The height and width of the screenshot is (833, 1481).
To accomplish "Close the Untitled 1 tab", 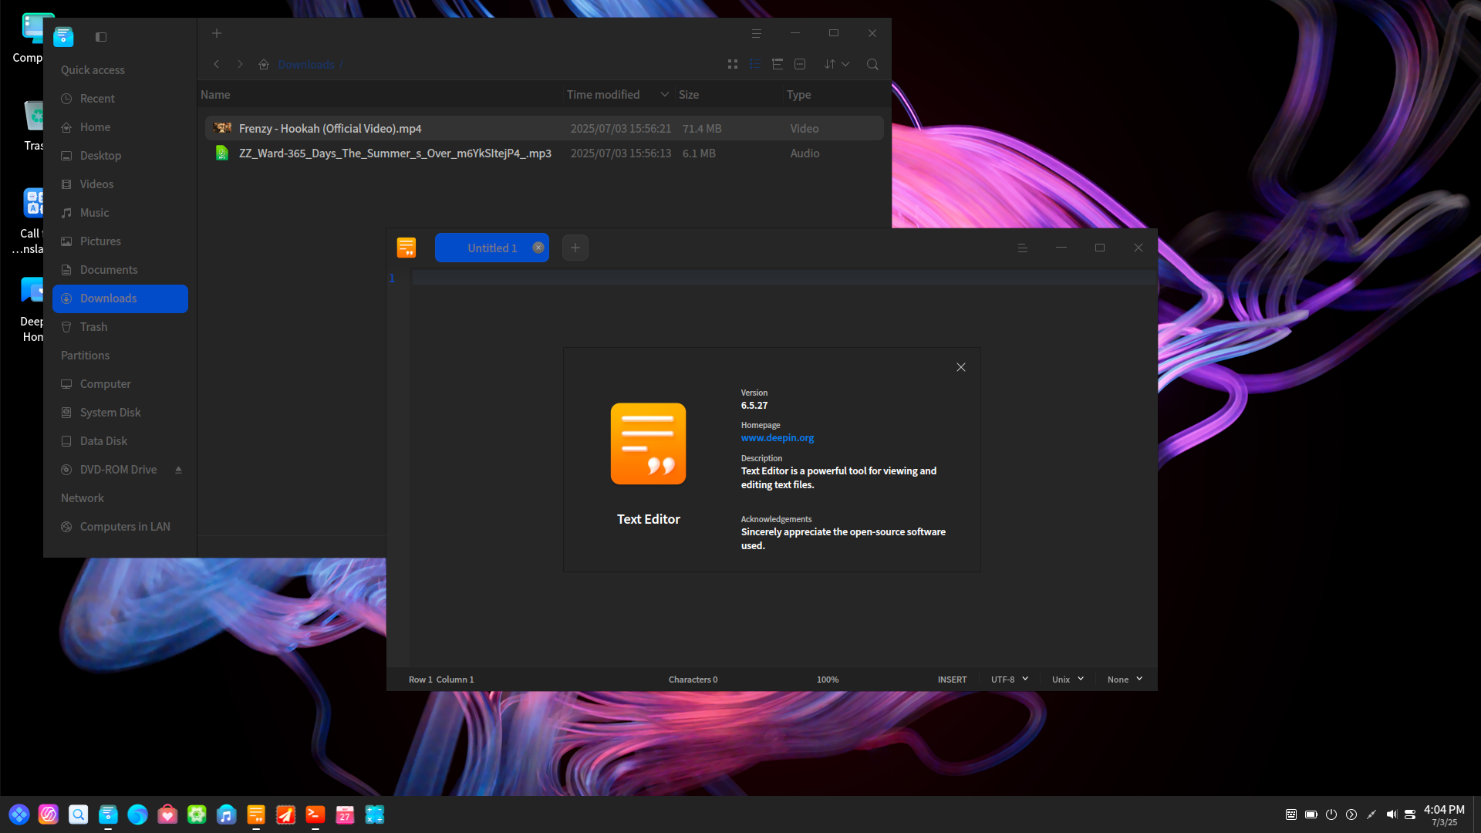I will coord(538,248).
